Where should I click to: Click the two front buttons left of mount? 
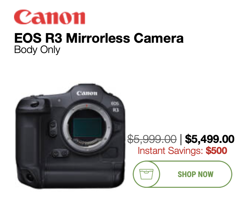(x=53, y=129)
